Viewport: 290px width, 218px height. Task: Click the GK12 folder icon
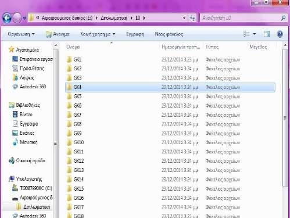click(69, 161)
